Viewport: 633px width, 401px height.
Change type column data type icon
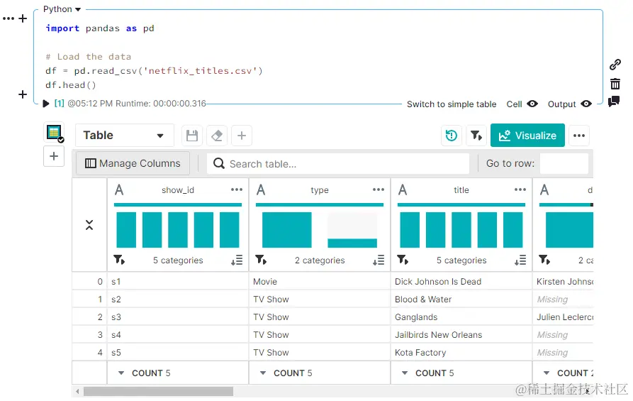pos(261,189)
